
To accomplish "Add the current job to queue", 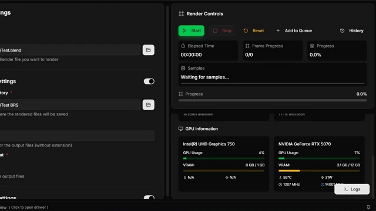I will (294, 30).
